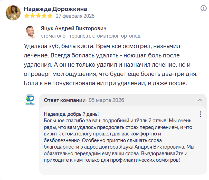The height and width of the screenshot is (180, 209).
Task: Open doctor link Яцук Андрей Викторович
Action: coord(73,28)
